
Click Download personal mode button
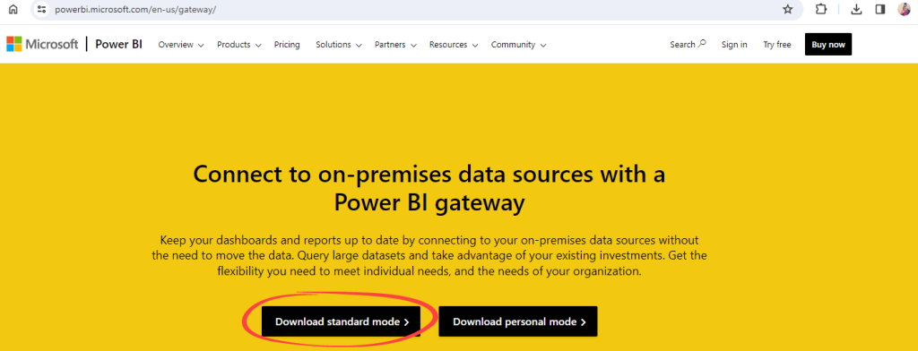[x=518, y=321]
